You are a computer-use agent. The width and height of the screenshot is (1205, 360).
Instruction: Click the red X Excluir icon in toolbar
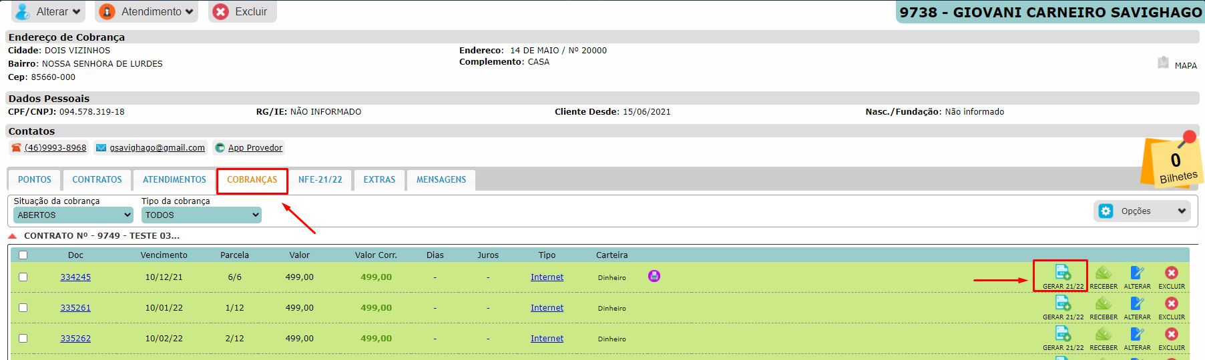221,11
